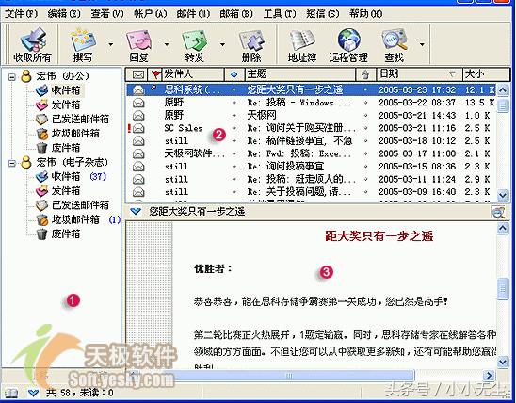Sort mail list by 主题 column
Viewport: 516px width, 403px height.
(300, 74)
